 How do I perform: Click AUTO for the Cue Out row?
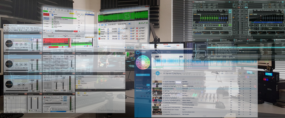(125, 39)
